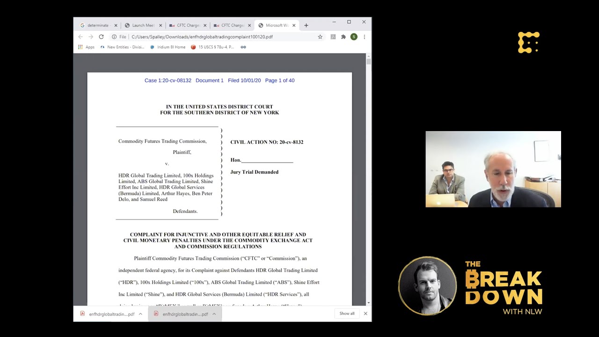Open the New Entities - Divisi... bookmark
Image resolution: width=599 pixels, height=337 pixels.
pos(122,47)
